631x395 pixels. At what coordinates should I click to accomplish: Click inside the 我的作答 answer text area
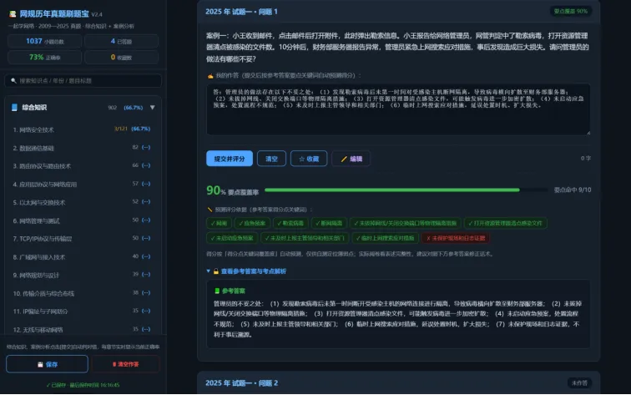tap(398, 109)
